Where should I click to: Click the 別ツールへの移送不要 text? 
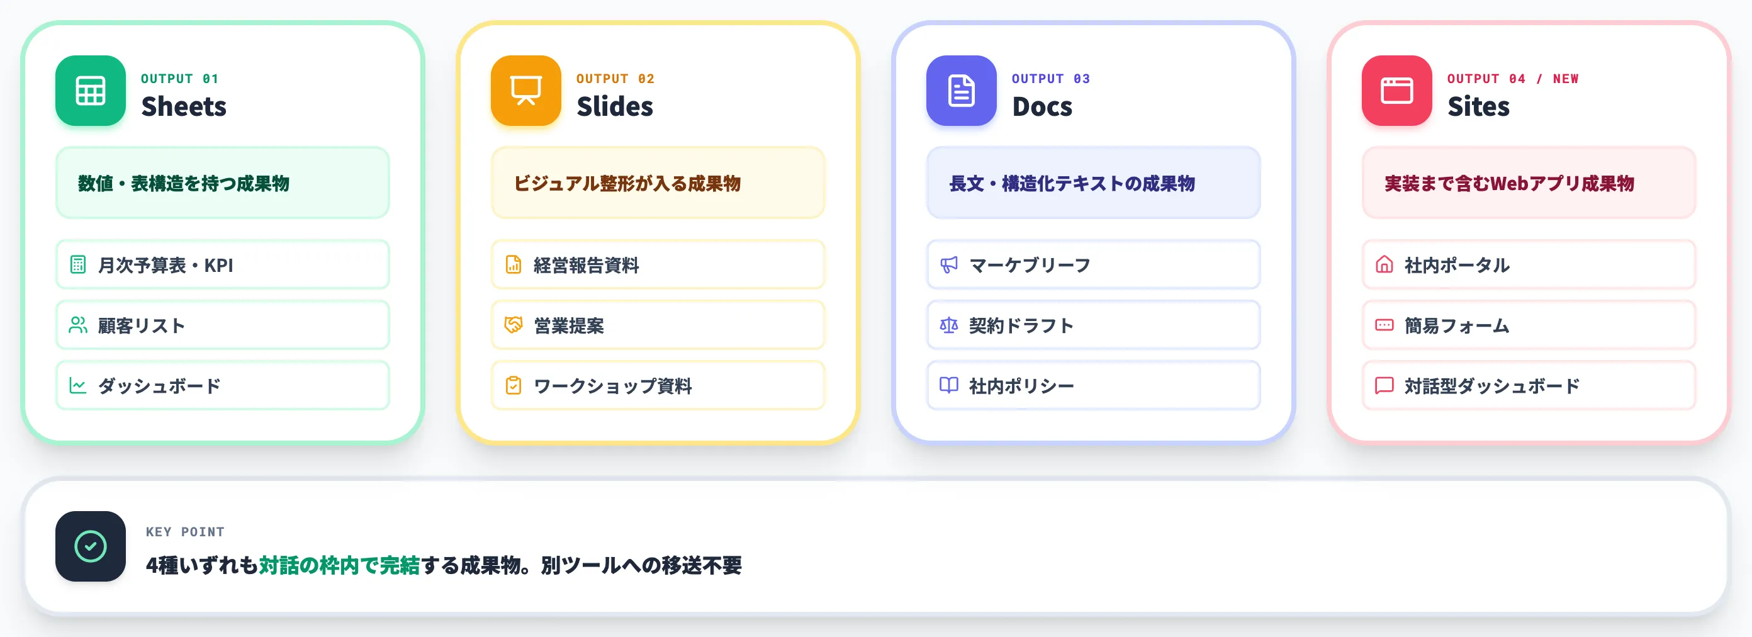641,565
